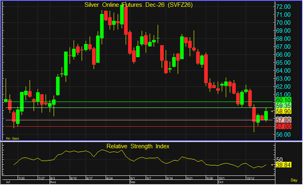The image size is (303, 185).
Task: Click the Jul month label
Action: (x=8, y=182)
